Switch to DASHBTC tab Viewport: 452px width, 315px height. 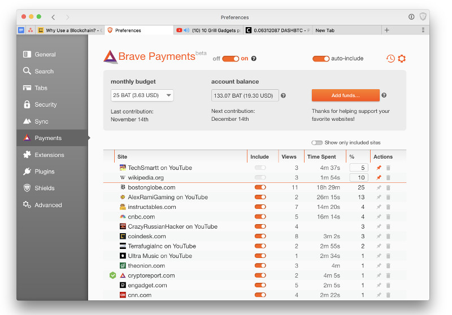[277, 30]
